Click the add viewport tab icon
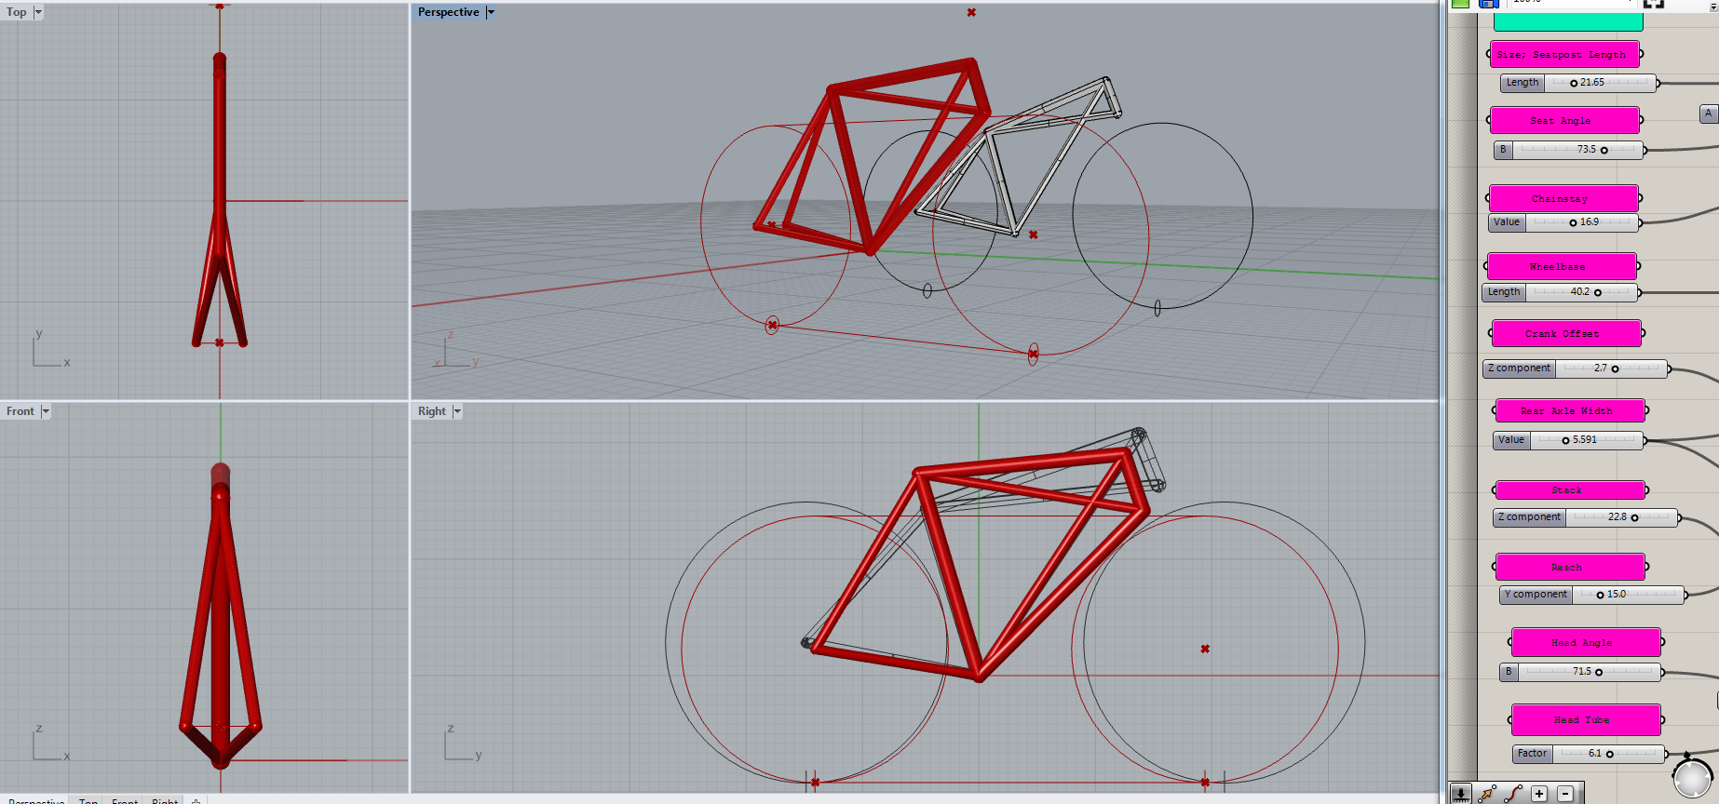The width and height of the screenshot is (1719, 804). pyautogui.click(x=196, y=800)
